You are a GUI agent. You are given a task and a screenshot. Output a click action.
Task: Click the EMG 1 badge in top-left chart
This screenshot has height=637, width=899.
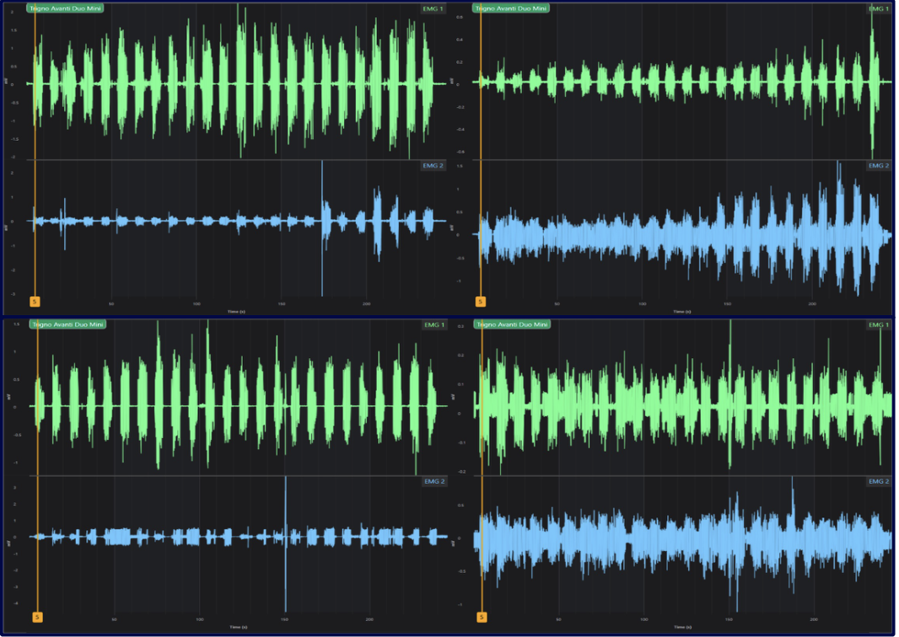coord(433,8)
